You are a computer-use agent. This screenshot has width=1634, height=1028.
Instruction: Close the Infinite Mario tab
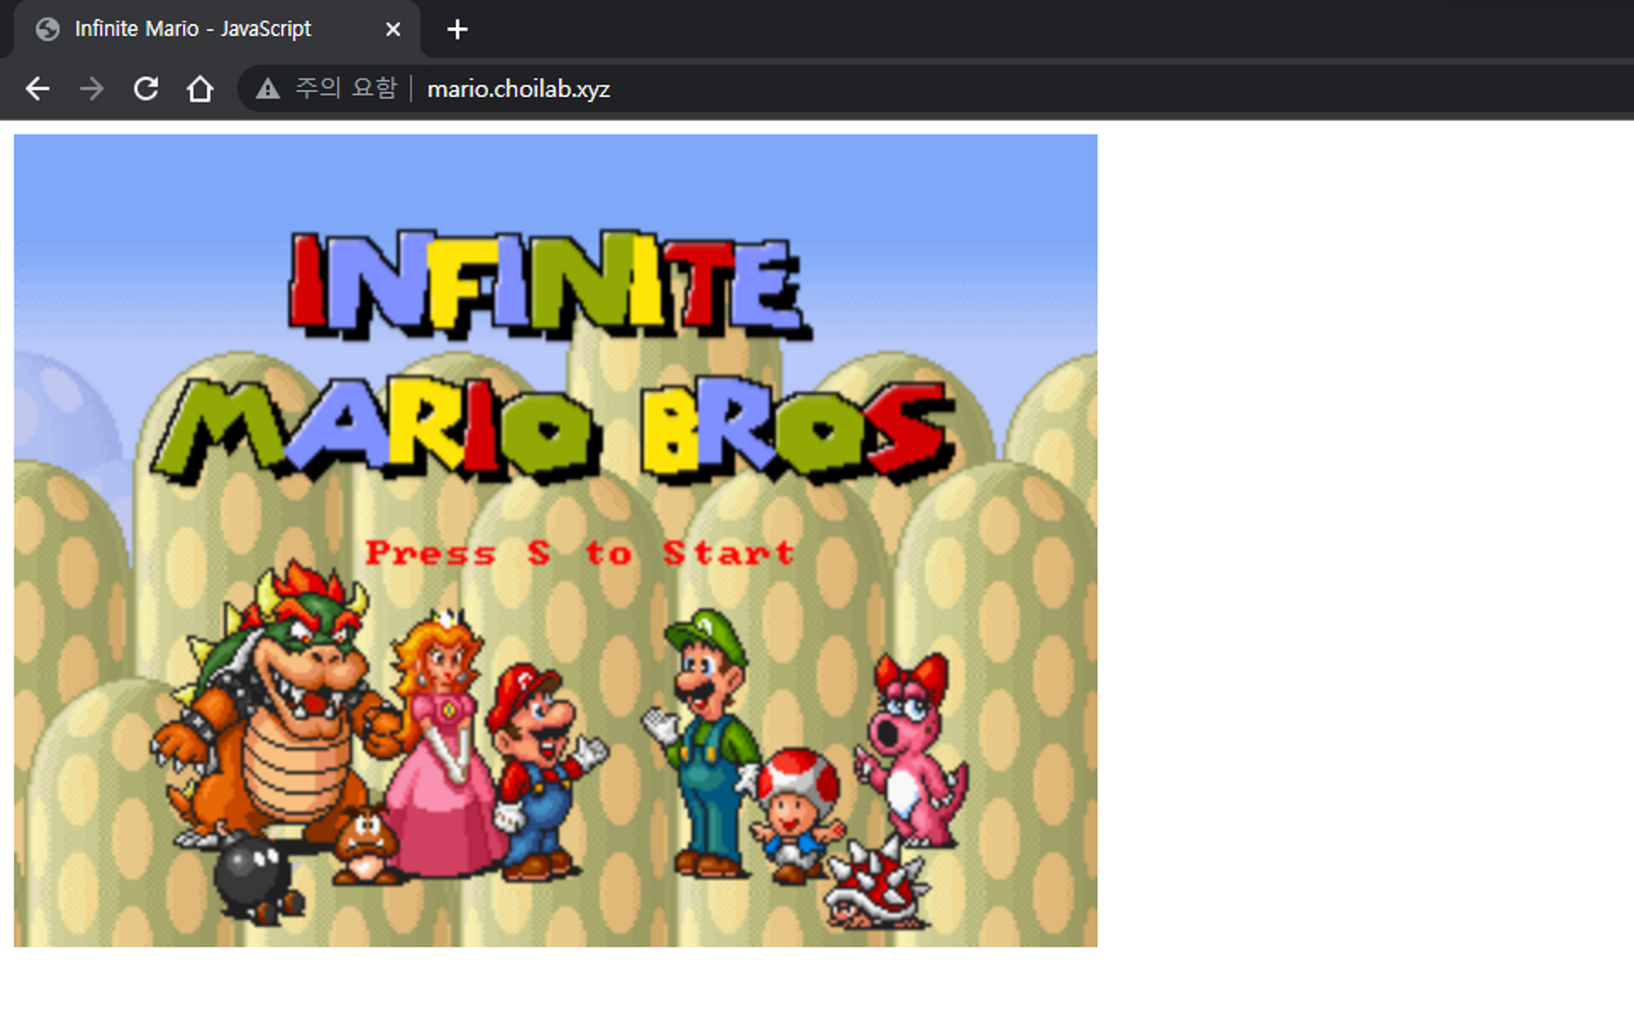click(393, 29)
